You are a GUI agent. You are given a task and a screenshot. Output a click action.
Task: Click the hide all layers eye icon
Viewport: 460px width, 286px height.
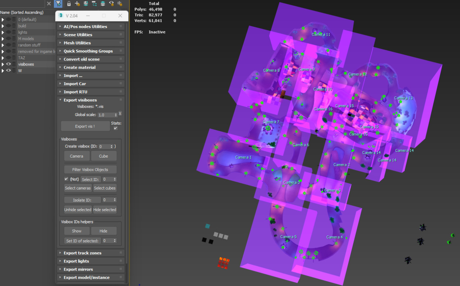point(111,4)
